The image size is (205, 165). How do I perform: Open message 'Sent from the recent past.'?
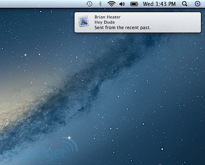[x=122, y=28]
